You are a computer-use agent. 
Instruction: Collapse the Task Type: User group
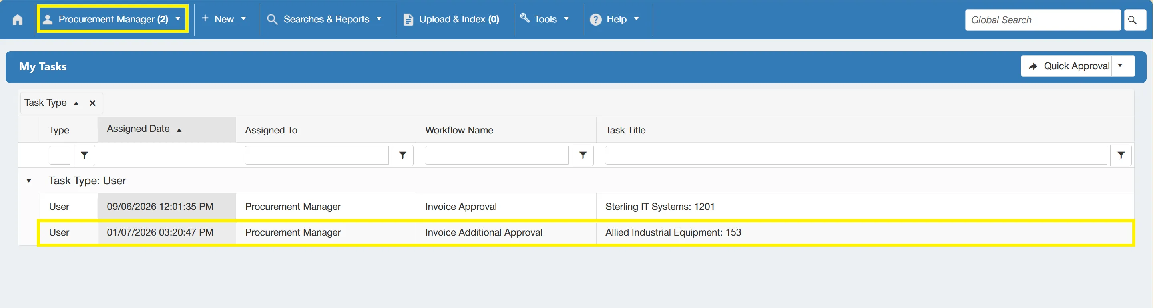pos(29,181)
